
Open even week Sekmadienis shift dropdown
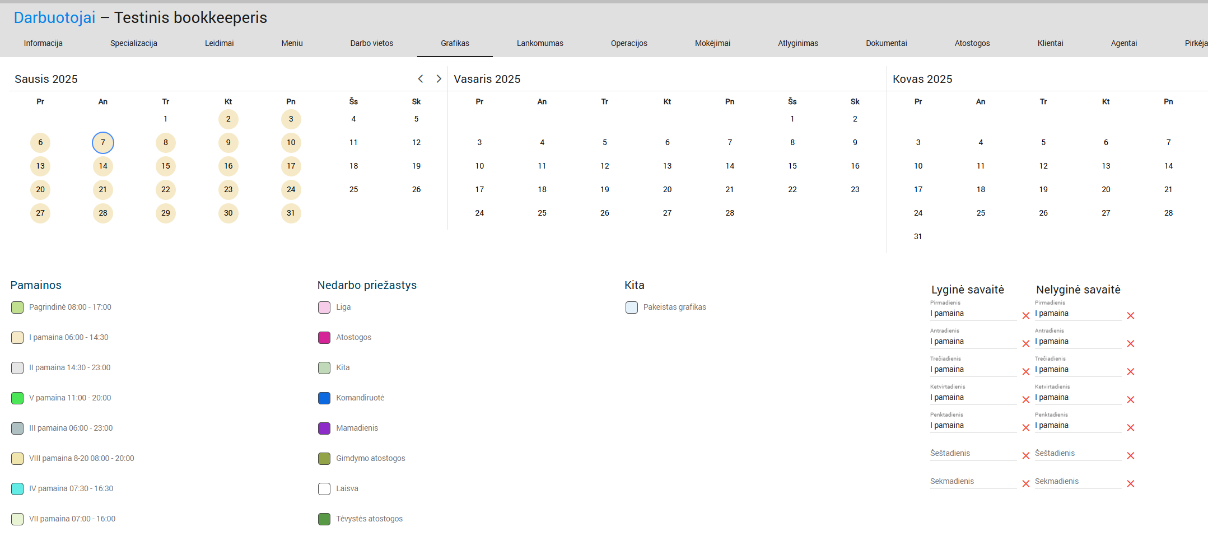point(973,482)
